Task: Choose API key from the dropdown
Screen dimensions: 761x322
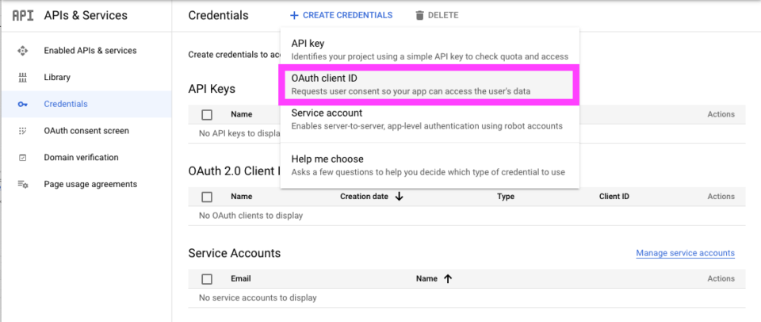Action: (430, 49)
